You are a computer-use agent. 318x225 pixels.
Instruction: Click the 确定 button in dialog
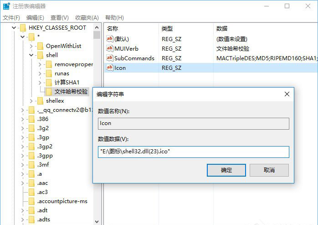226,170
